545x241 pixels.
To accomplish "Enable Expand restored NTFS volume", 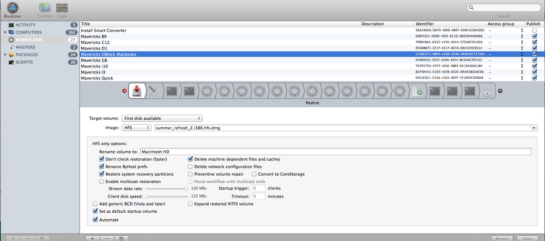I will (x=190, y=204).
